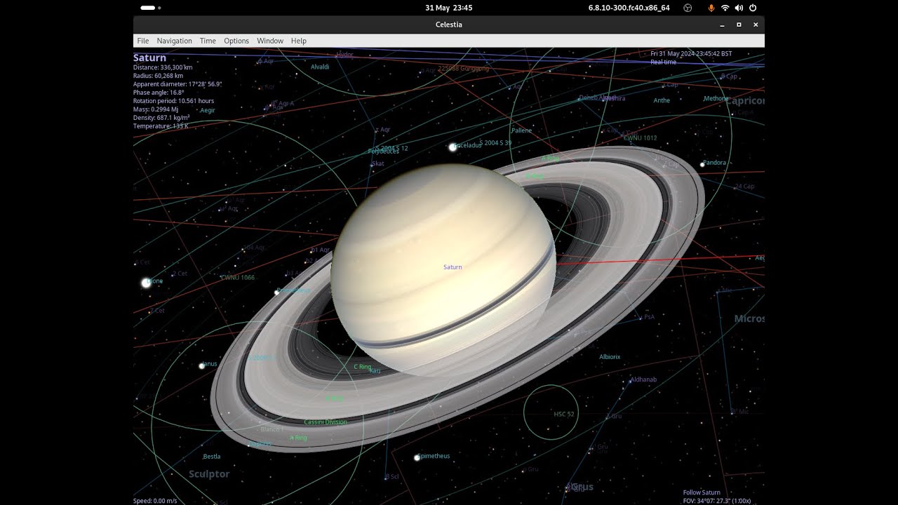Click the Saturn heading in the info overlay
The height and width of the screenshot is (505, 898).
tap(149, 58)
